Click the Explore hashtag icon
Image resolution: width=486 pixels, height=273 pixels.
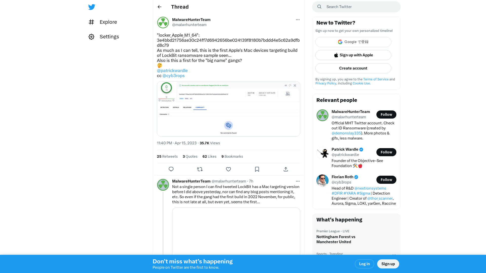(x=91, y=22)
